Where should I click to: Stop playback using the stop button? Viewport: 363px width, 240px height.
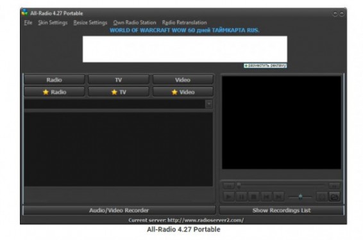pos(254,197)
